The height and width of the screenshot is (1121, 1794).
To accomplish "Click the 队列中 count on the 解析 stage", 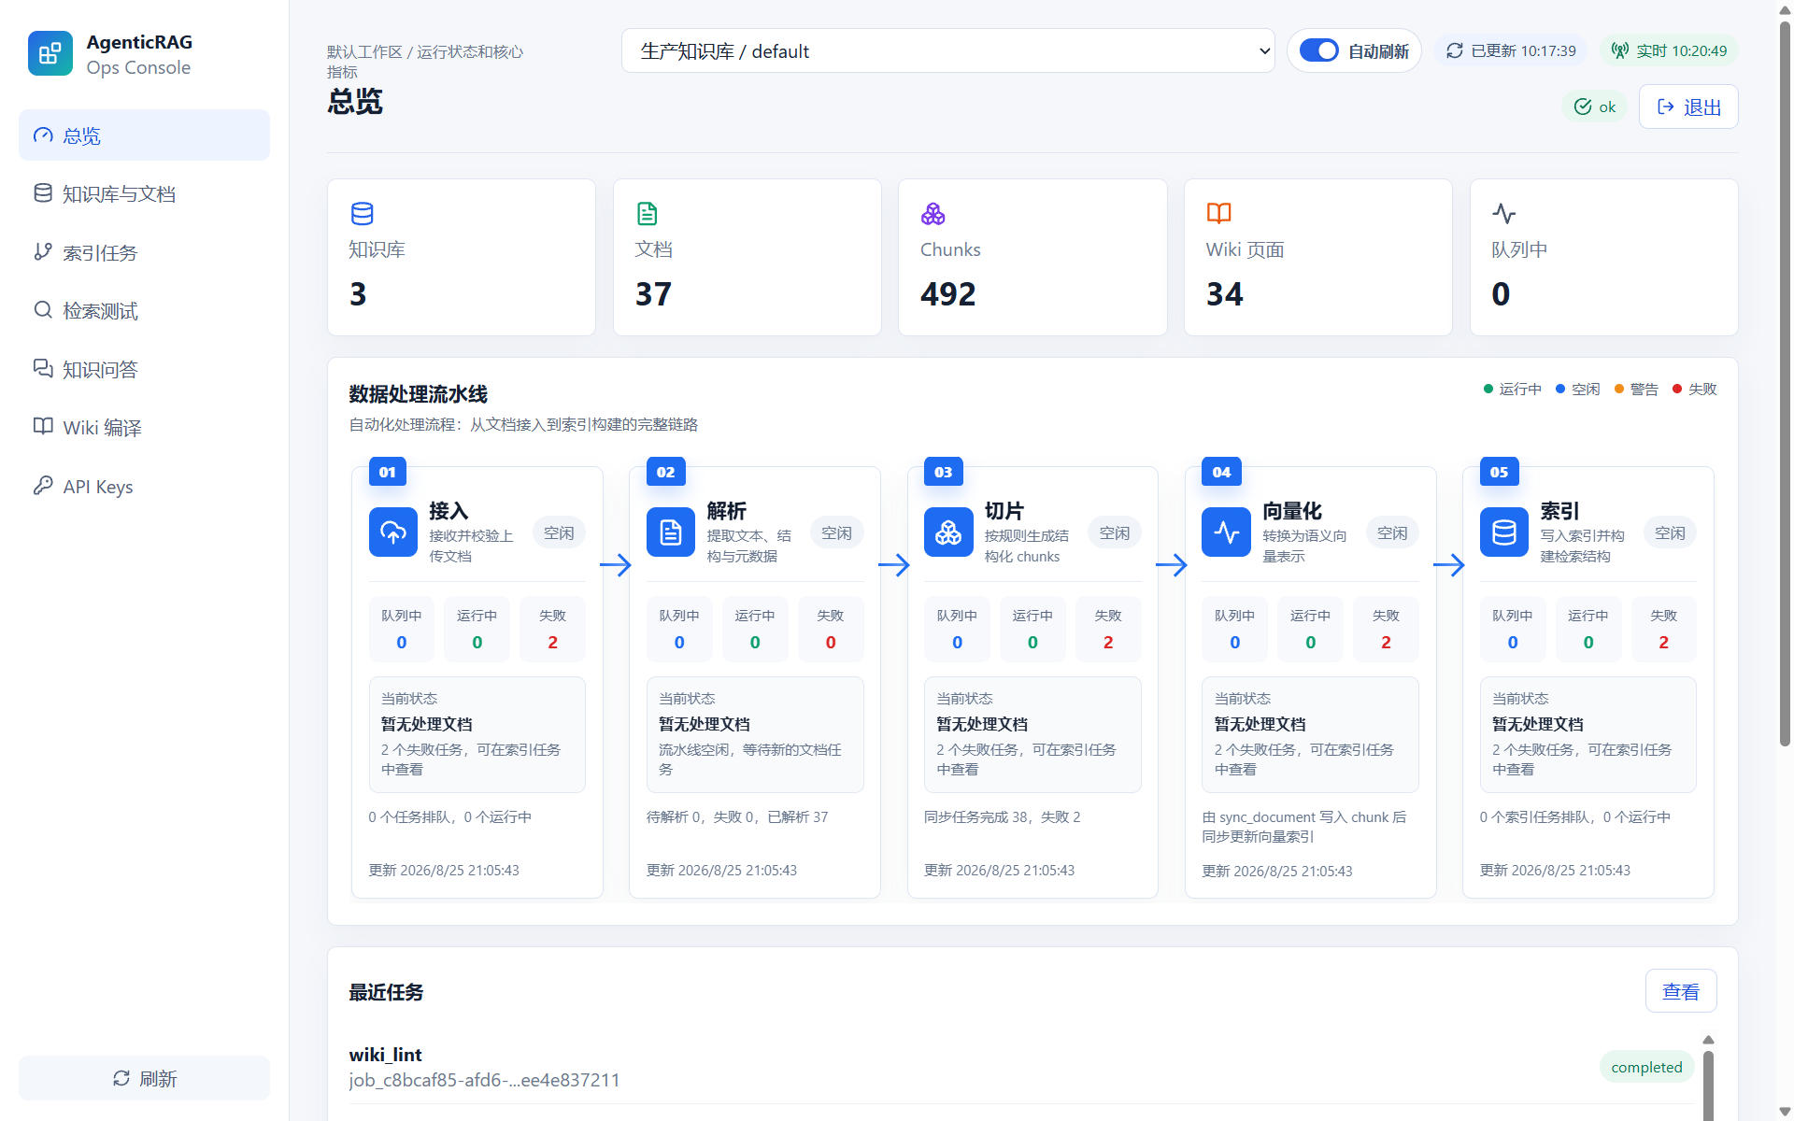I will [679, 630].
